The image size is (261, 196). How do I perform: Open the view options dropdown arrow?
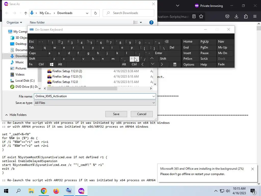click(141, 22)
